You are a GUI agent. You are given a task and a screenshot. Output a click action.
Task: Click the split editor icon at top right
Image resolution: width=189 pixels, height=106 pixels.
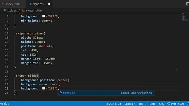pyautogui.click(x=188, y=4)
